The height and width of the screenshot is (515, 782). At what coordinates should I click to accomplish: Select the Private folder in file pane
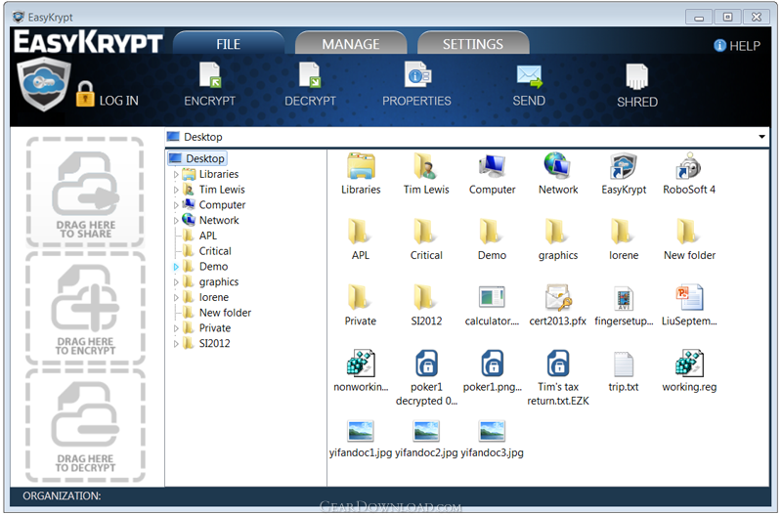[359, 298]
